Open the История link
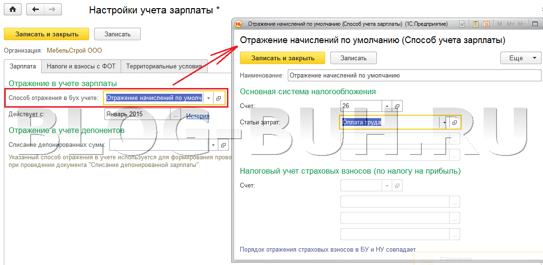This screenshot has height=265, width=543. (198, 115)
